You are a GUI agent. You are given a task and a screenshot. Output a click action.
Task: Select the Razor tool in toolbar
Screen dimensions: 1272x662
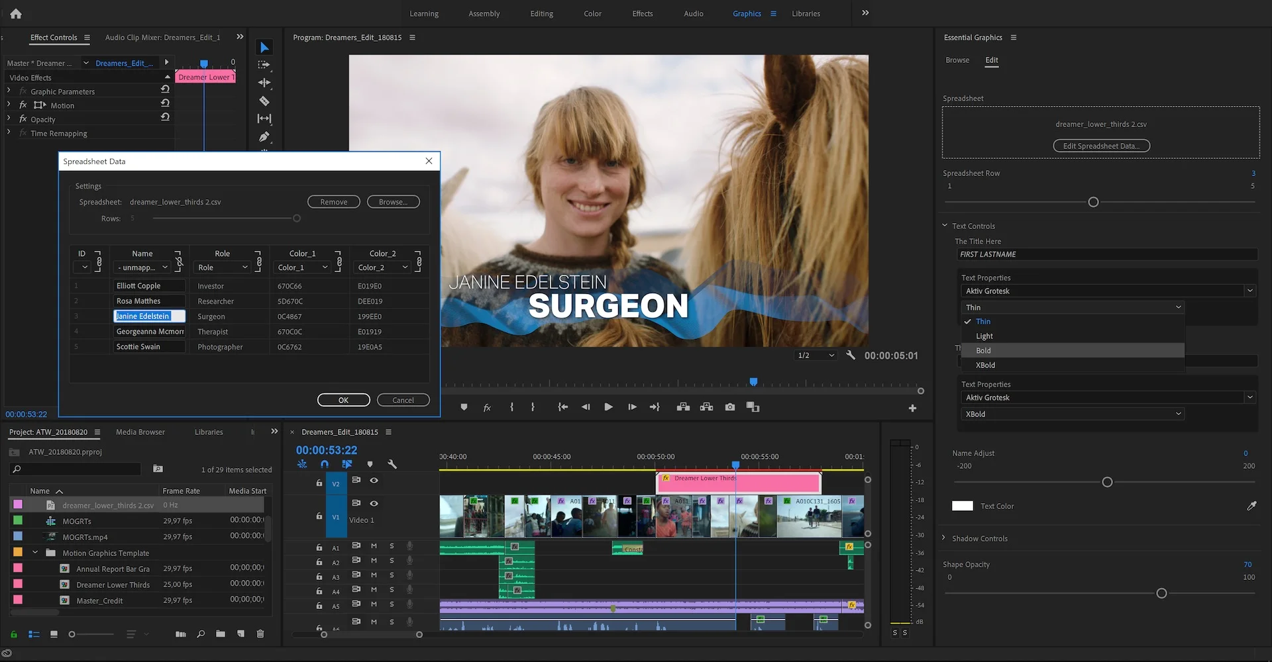click(264, 101)
